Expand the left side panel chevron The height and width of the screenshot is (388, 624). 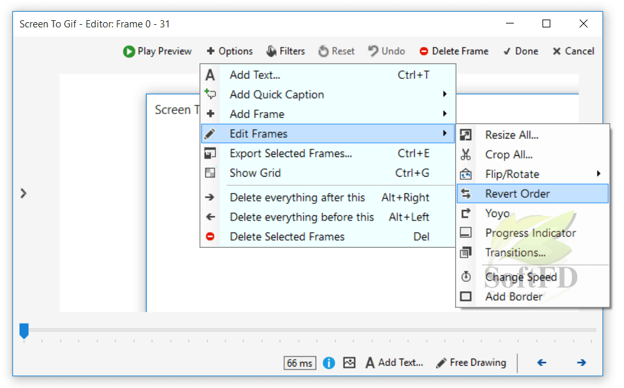click(x=23, y=194)
